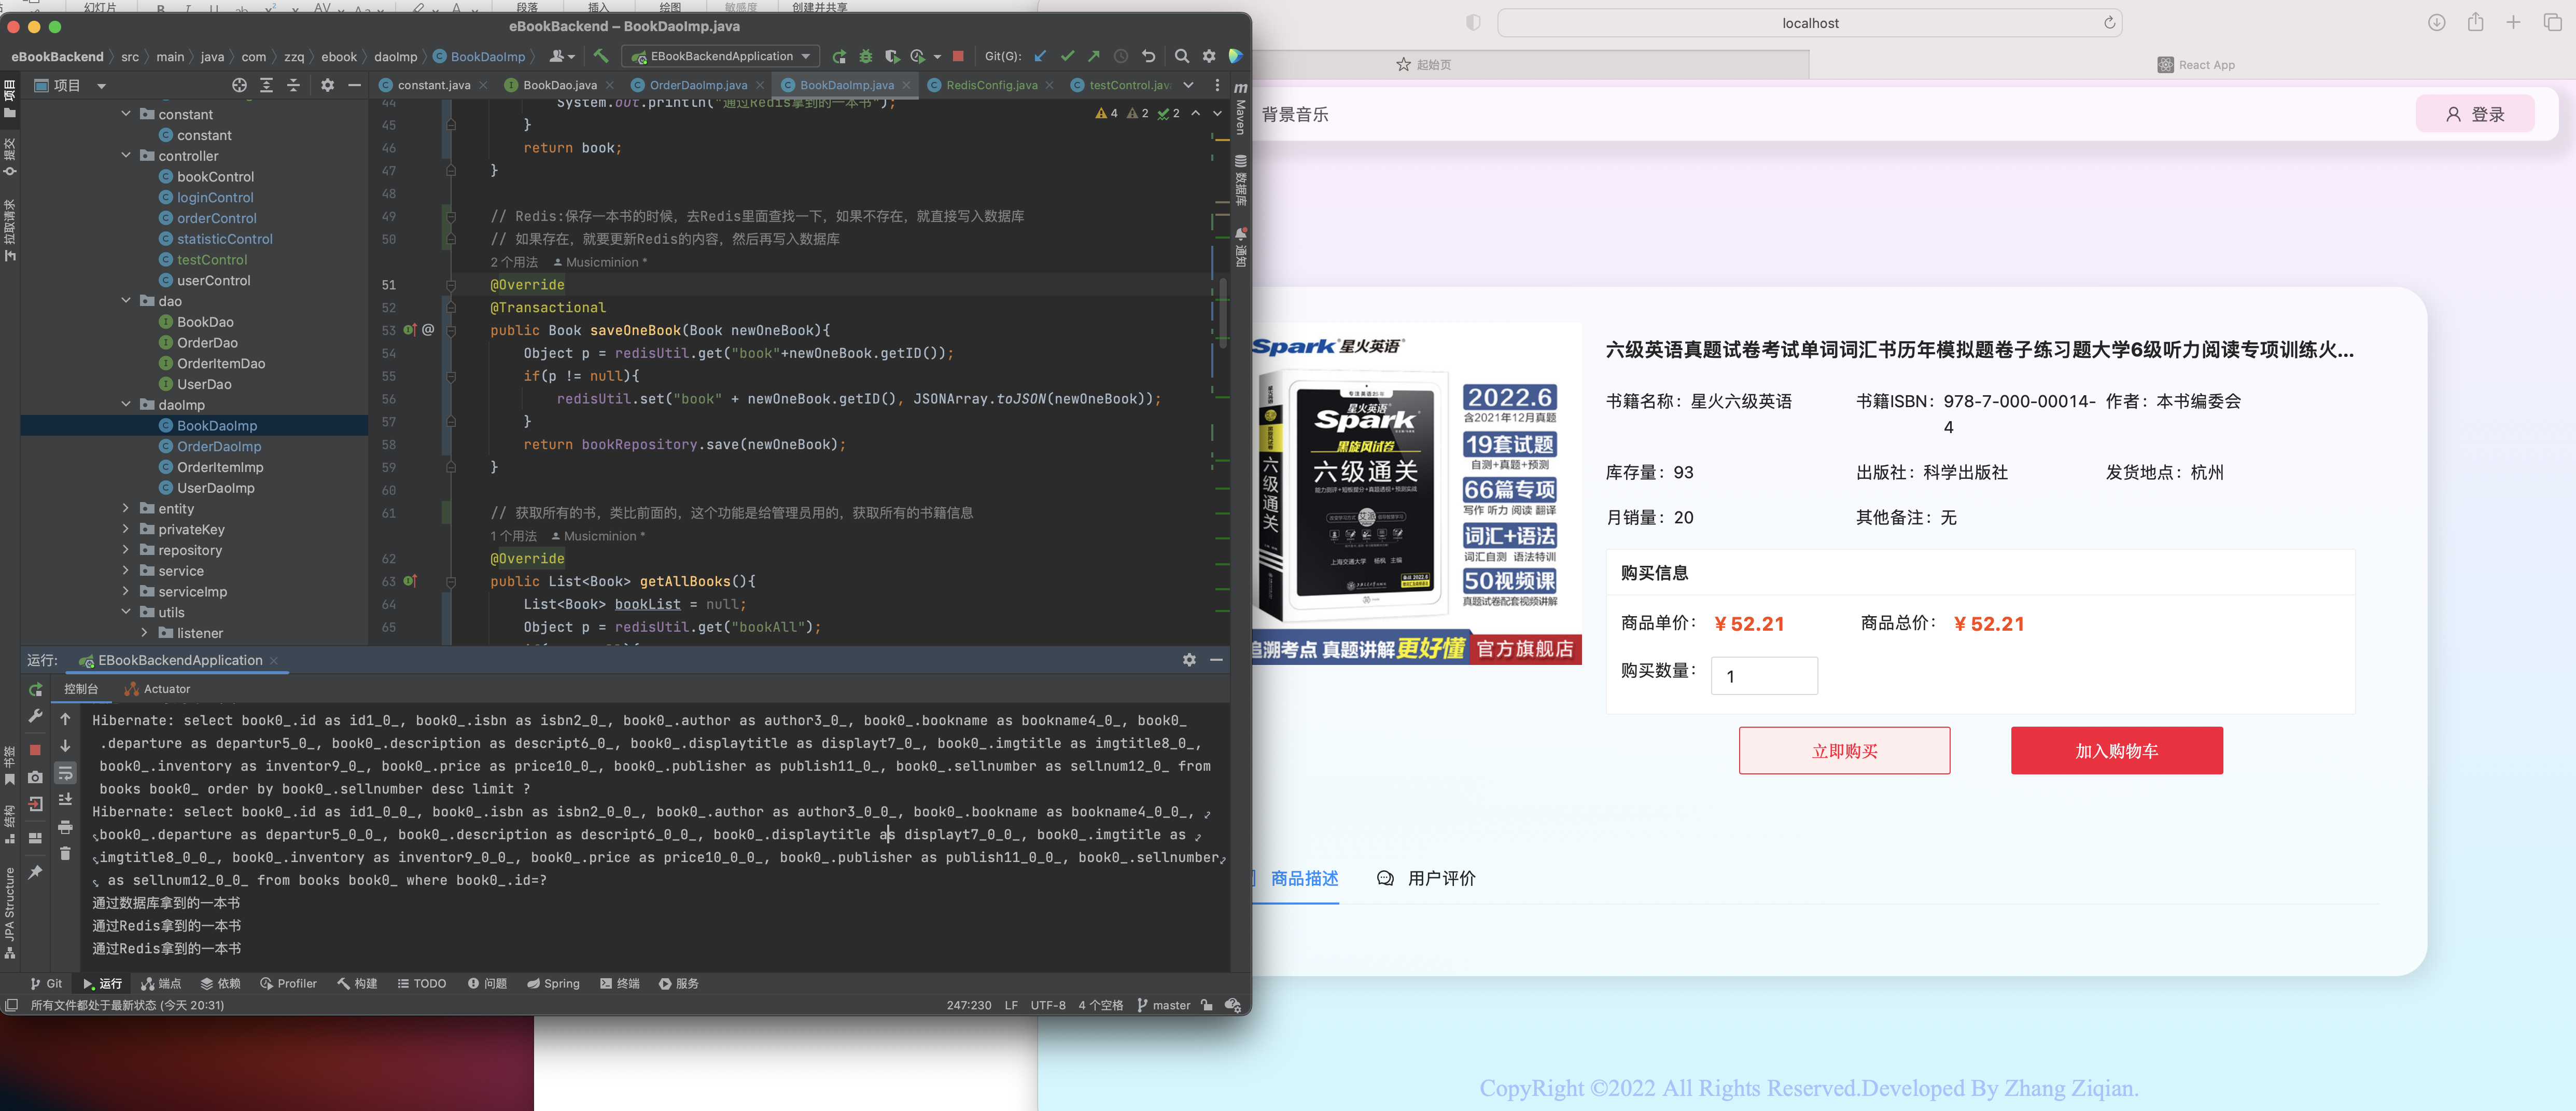Screen dimensions: 2576x1111
Task: Click the 登录 login button
Action: point(2474,114)
